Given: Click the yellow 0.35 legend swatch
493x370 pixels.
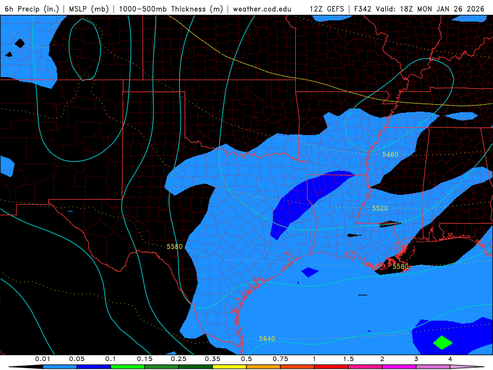Looking at the screenshot, I should pos(229,367).
